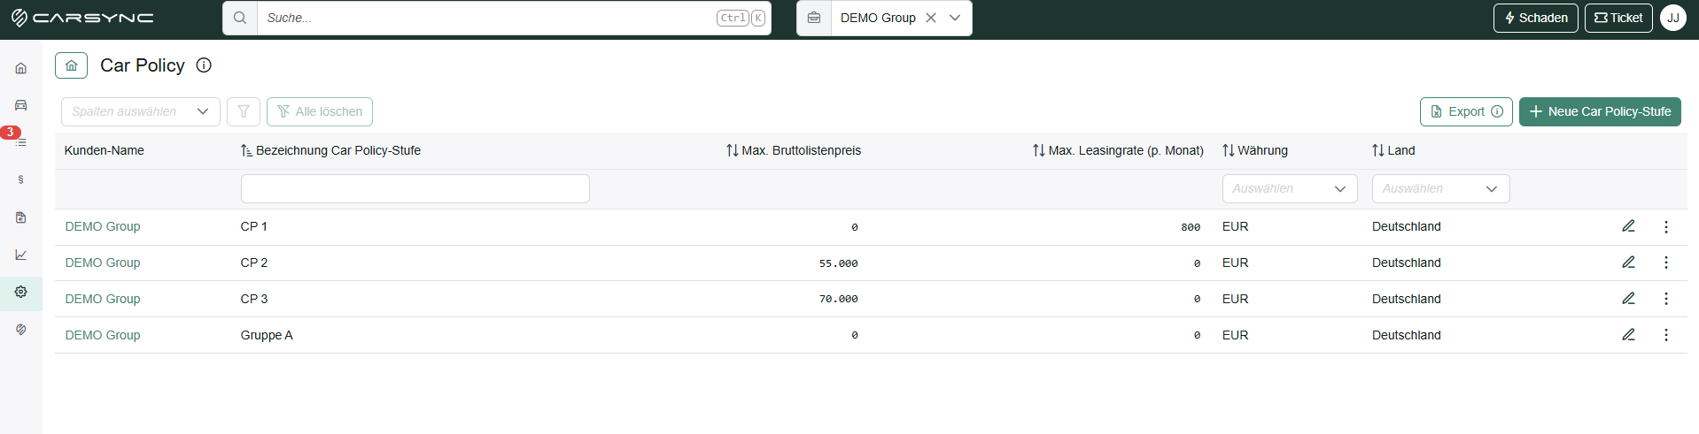This screenshot has width=1699, height=434.
Task: Click the Carsync logo icon at sidebar bottom
Action: 20,329
